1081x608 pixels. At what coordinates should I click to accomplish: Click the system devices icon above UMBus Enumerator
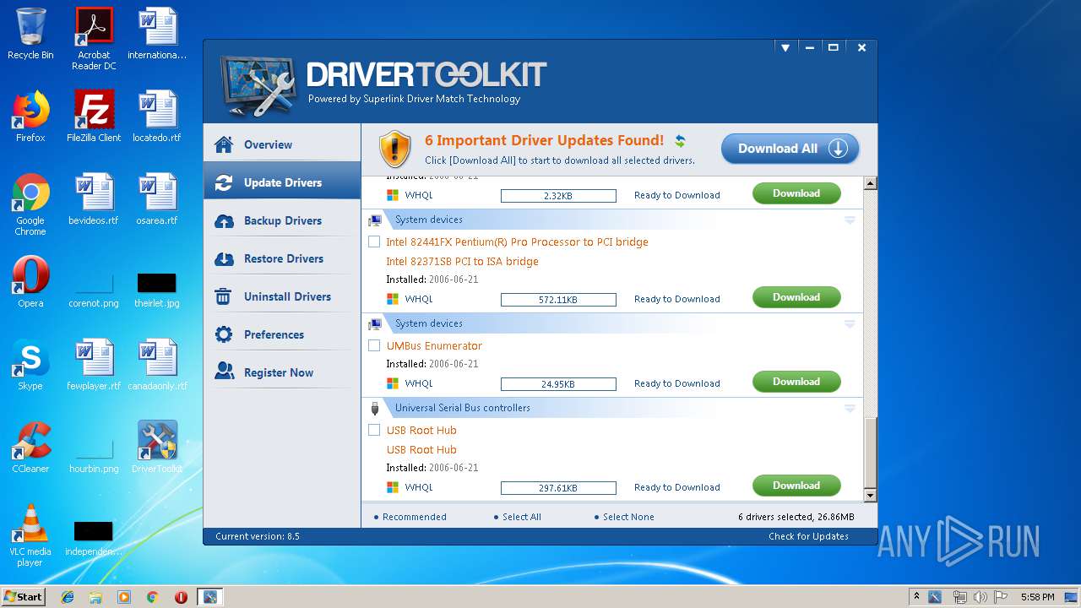point(375,323)
